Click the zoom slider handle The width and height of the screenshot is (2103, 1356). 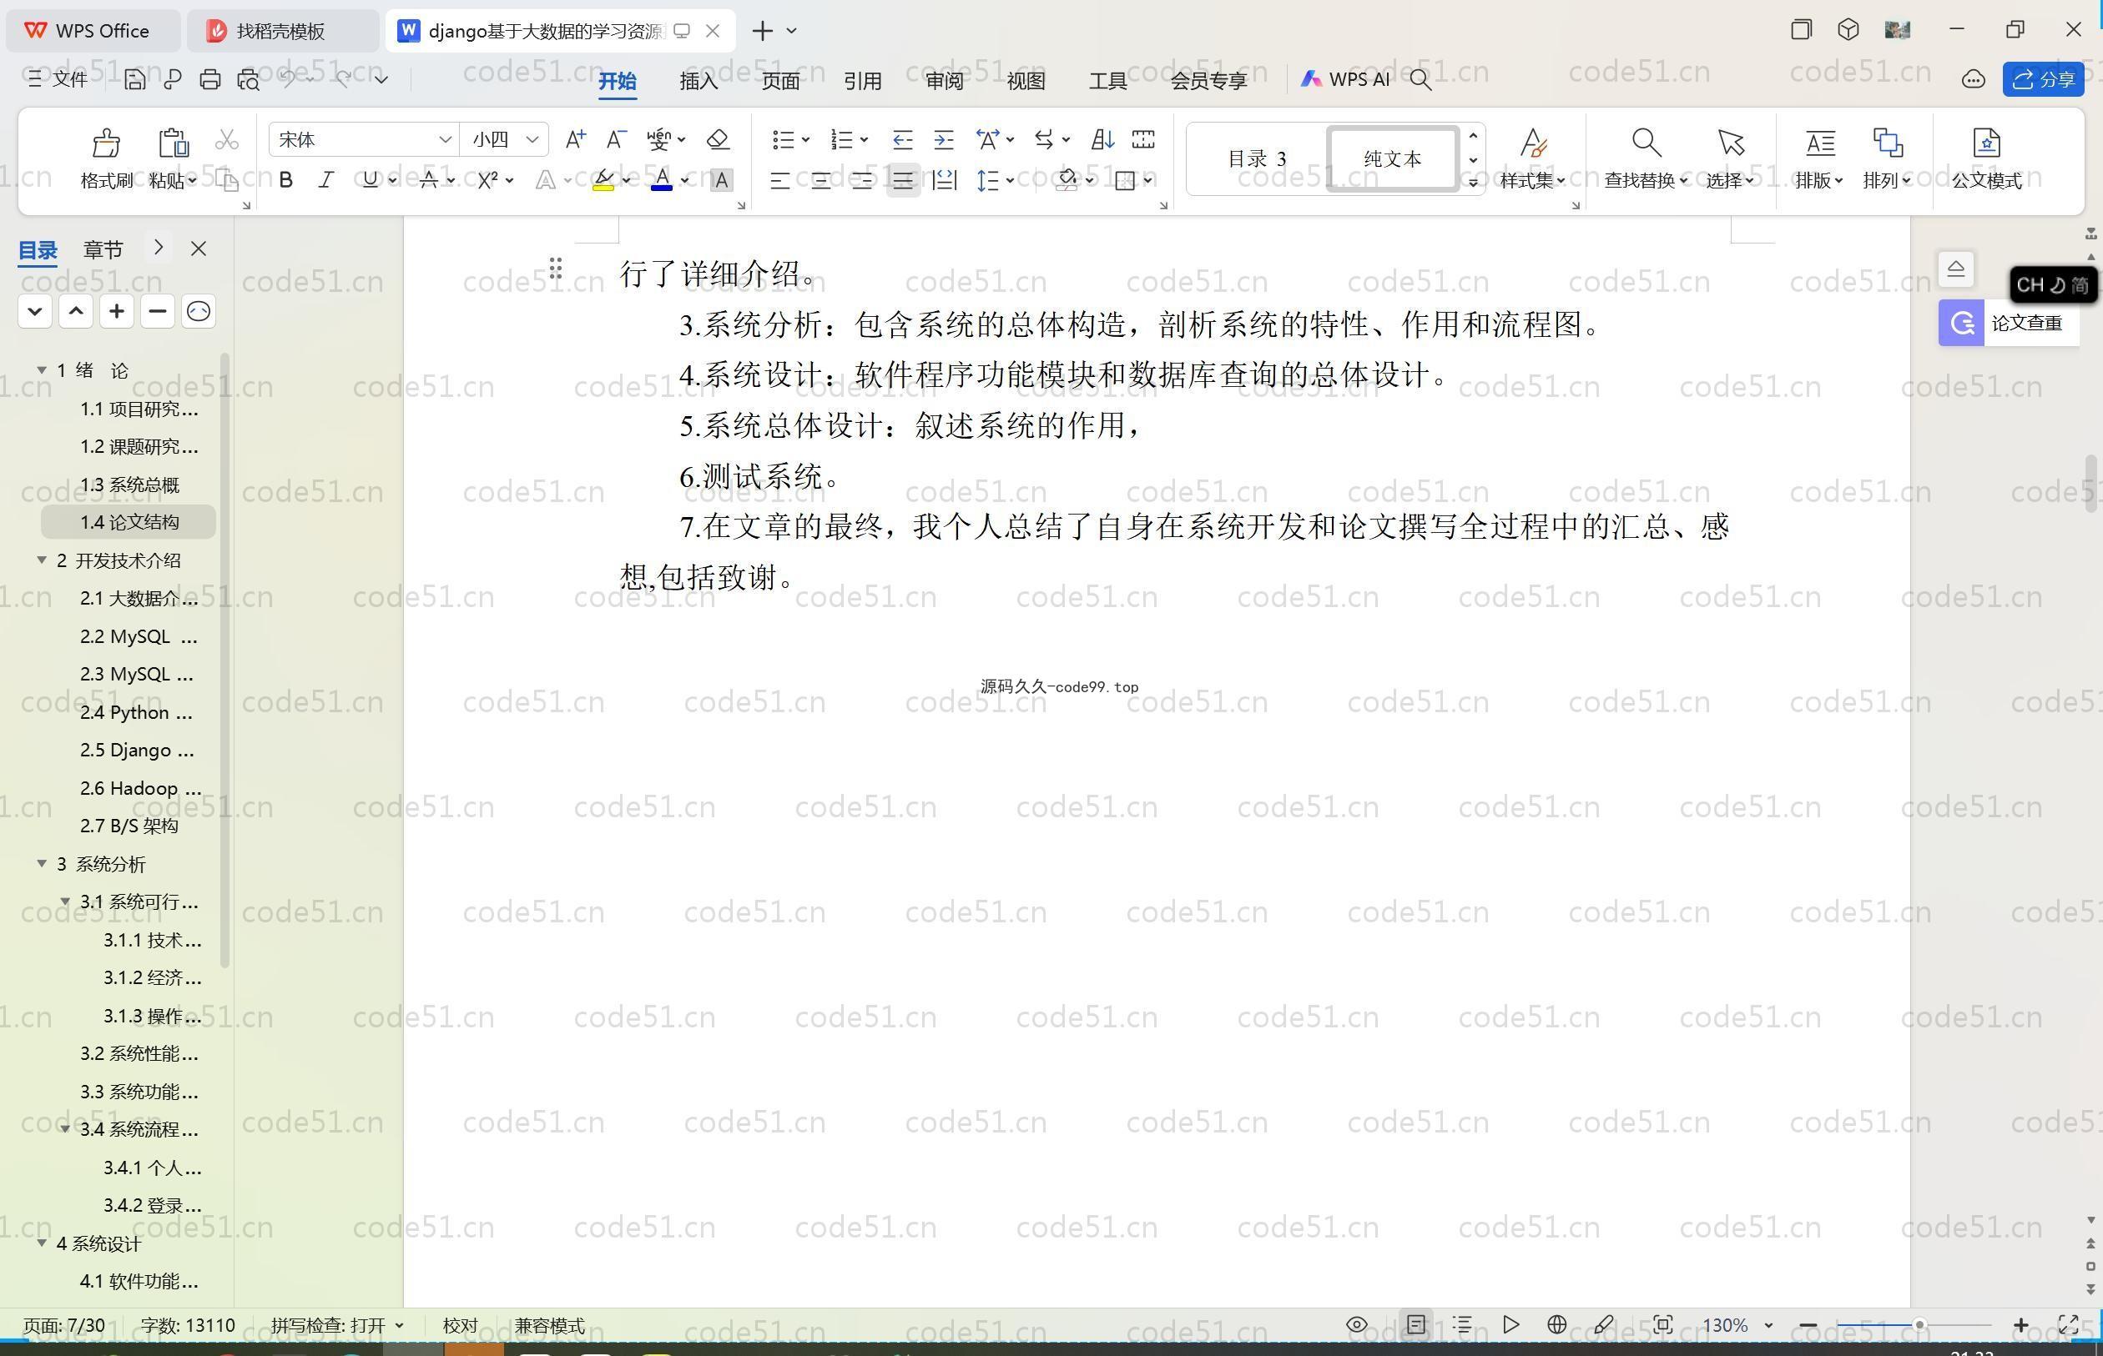[1919, 1325]
